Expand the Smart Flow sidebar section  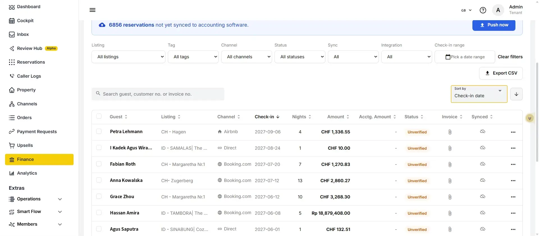35,212
